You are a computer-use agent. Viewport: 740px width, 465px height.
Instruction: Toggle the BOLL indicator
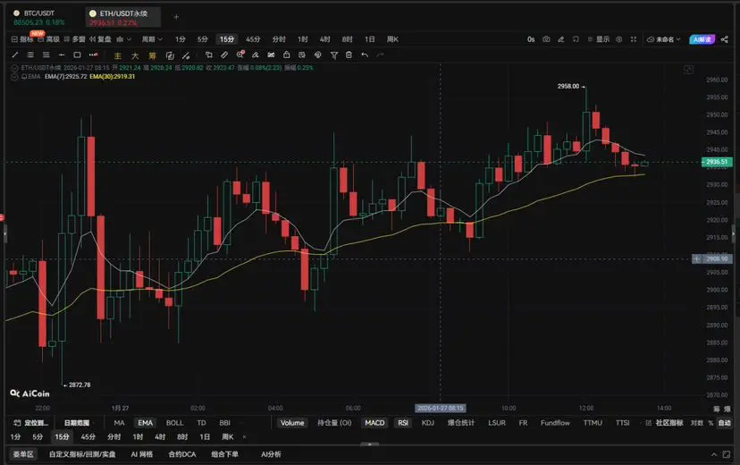coord(174,422)
